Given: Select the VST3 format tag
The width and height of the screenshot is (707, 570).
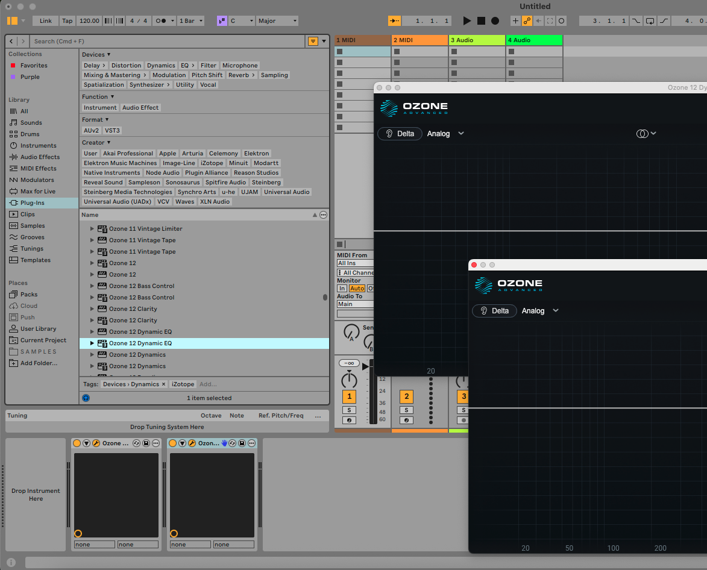Looking at the screenshot, I should pos(112,131).
